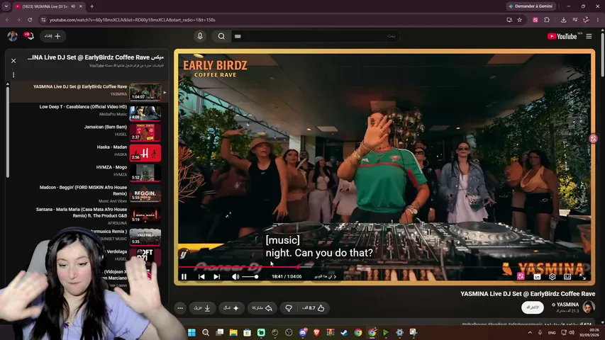Viewport: 605px width, 340px height.
Task: Dislike the video with thumbs down
Action: pos(289,308)
